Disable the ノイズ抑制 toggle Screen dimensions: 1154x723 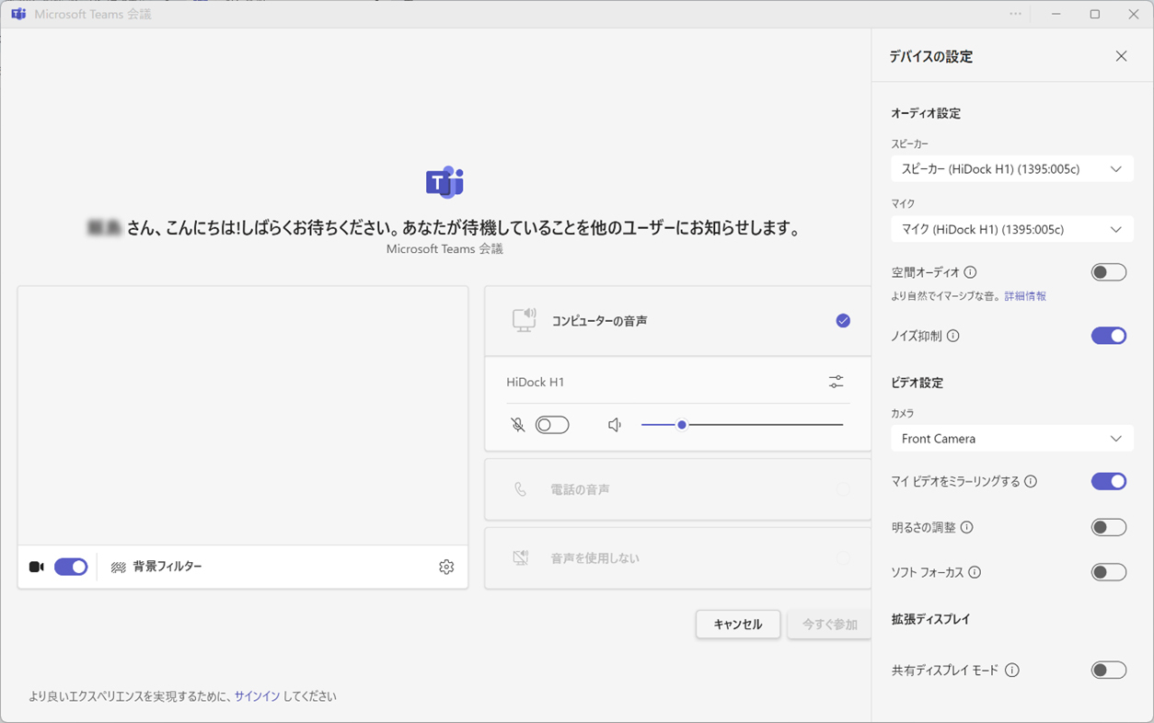pyautogui.click(x=1109, y=336)
